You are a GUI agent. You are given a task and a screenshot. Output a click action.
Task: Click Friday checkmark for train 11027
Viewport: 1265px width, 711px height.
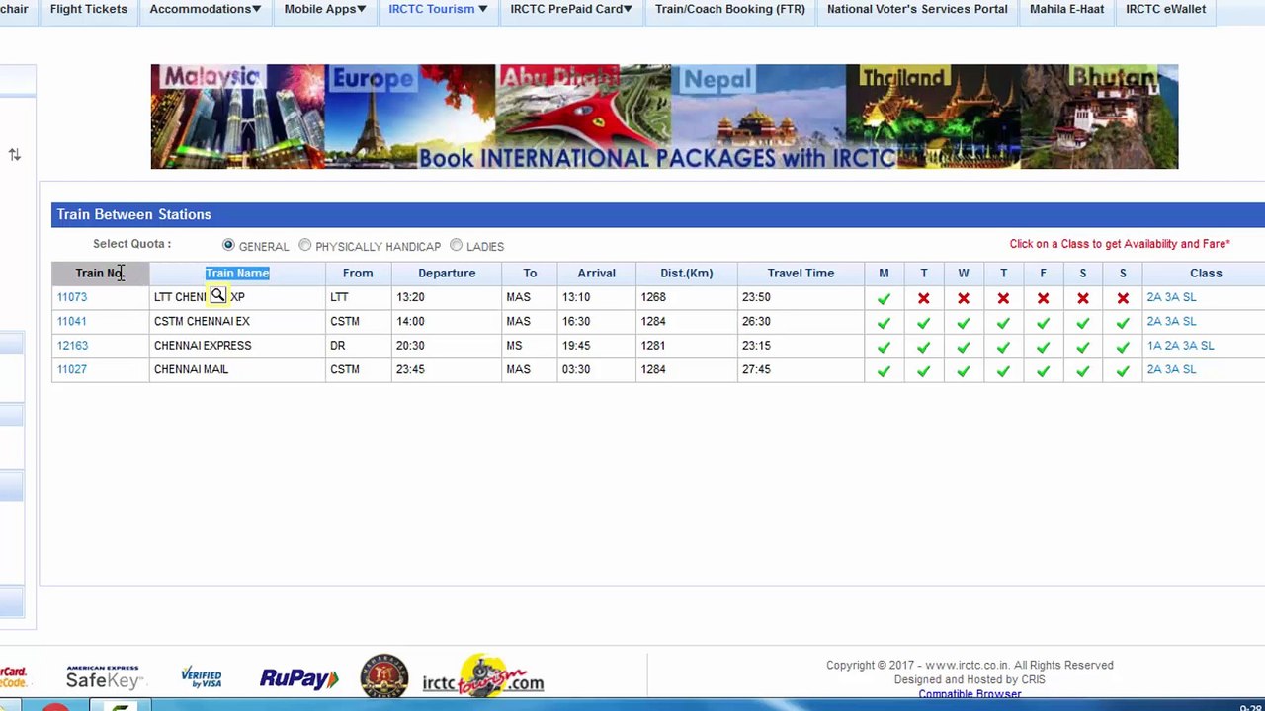pos(1043,371)
